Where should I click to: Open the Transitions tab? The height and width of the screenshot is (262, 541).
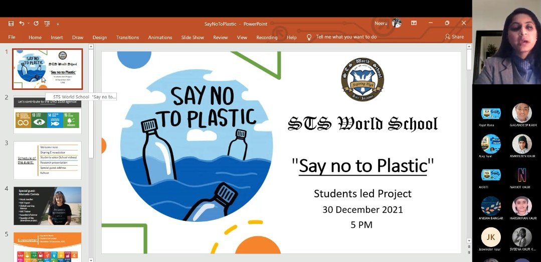[128, 37]
